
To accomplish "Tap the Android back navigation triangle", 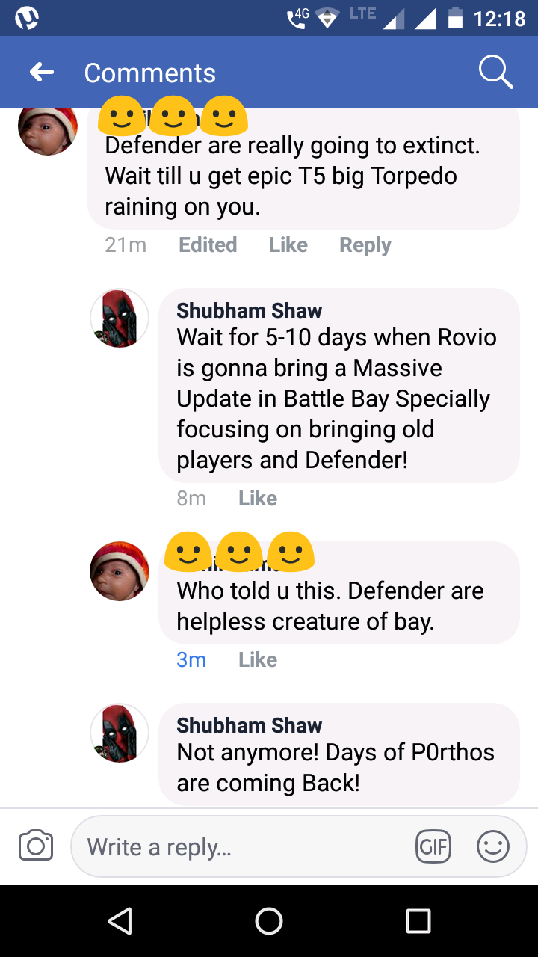I will tap(120, 920).
